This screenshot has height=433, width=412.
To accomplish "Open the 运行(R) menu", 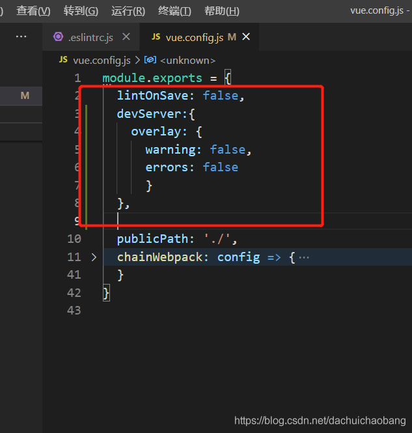I will [128, 11].
